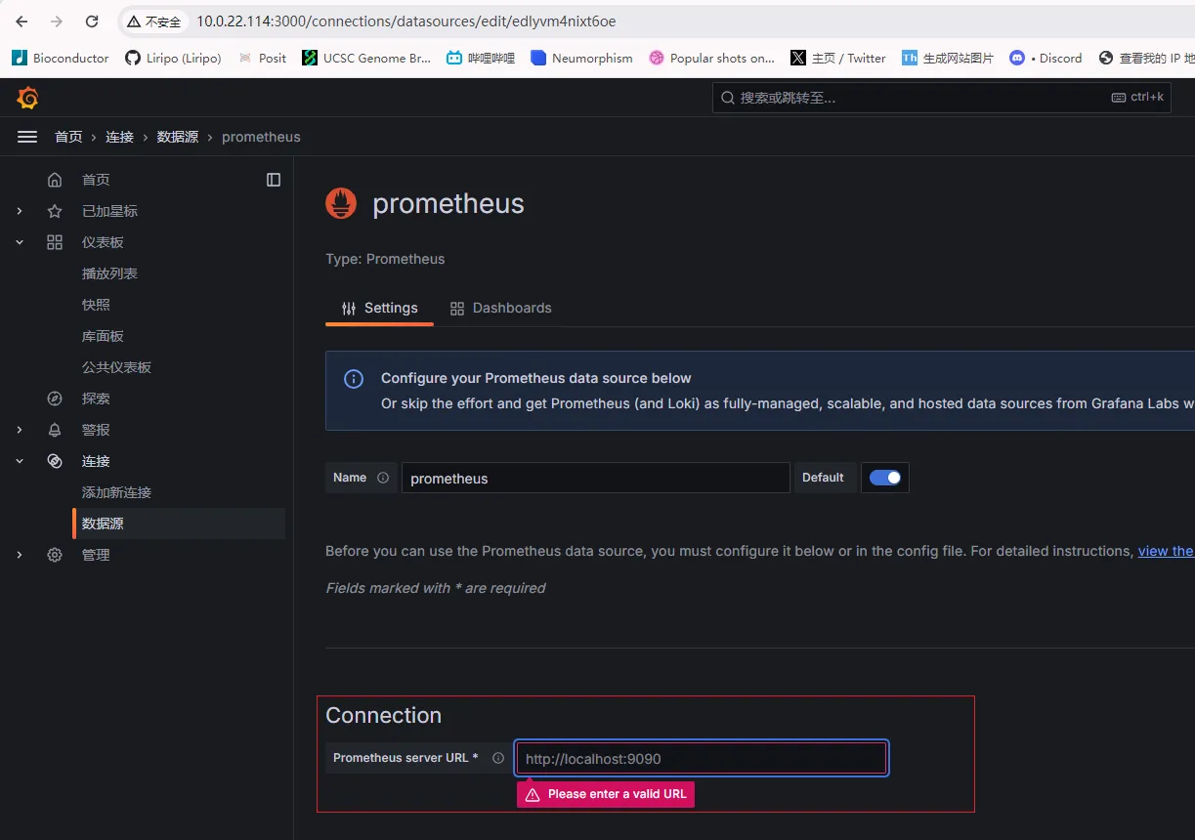The height and width of the screenshot is (840, 1195).
Task: Open the hamburger navigation menu
Action: point(27,137)
